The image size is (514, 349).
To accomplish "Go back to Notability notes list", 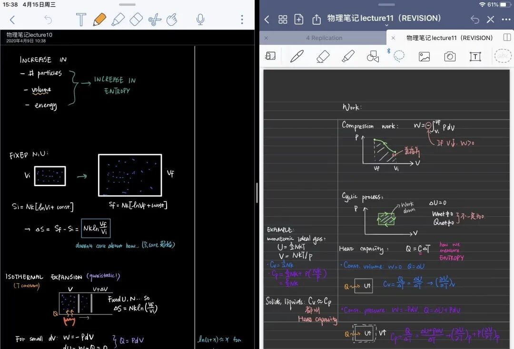I will 12,20.
